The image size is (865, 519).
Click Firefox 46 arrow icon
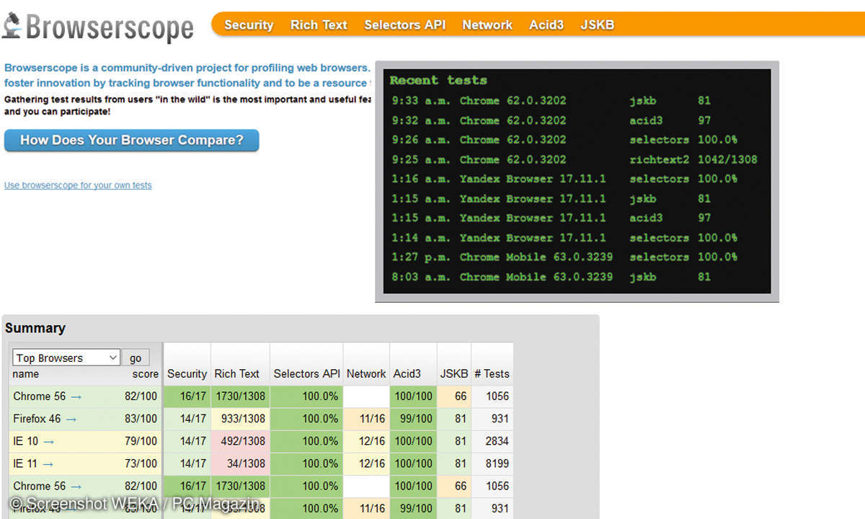71,419
